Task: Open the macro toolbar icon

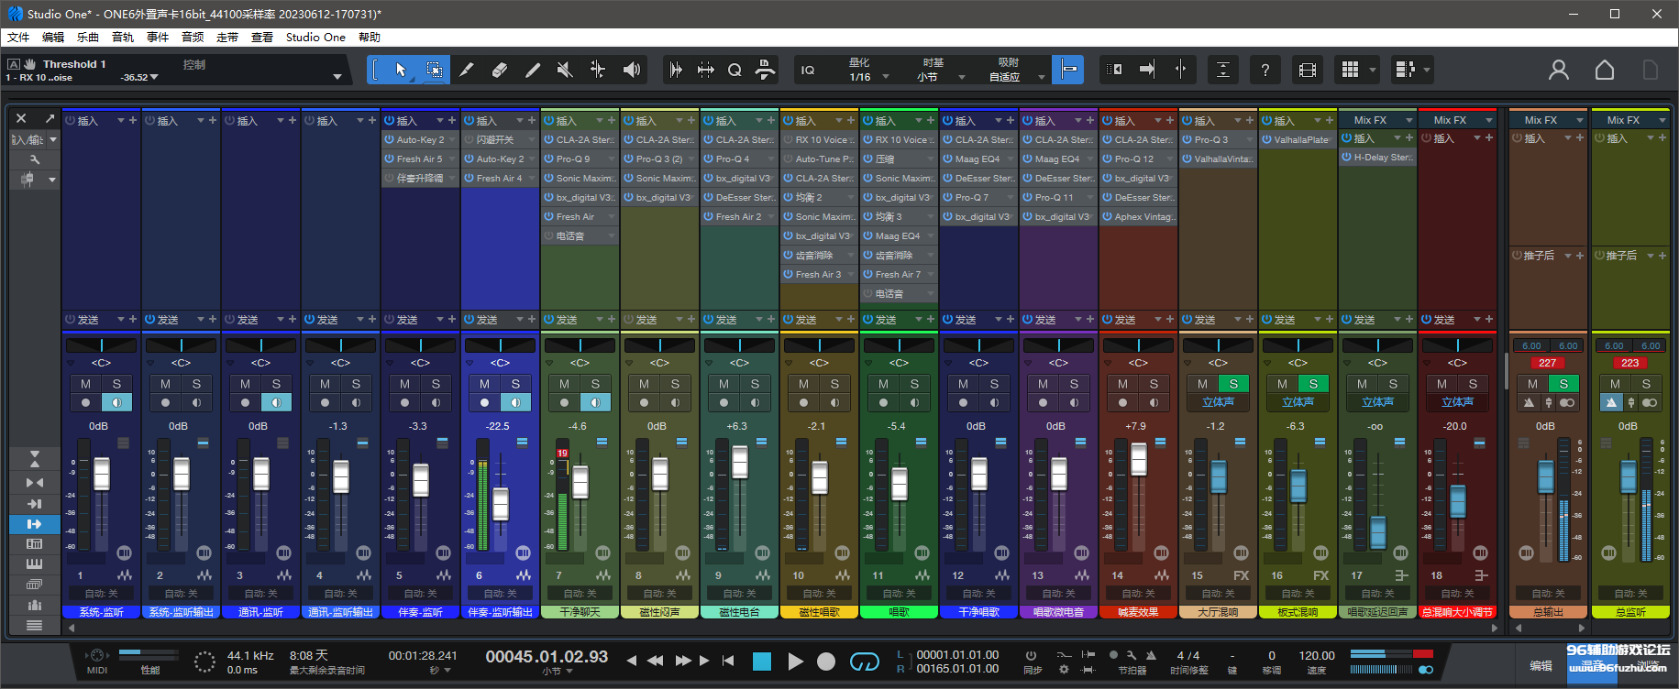Action: point(764,70)
